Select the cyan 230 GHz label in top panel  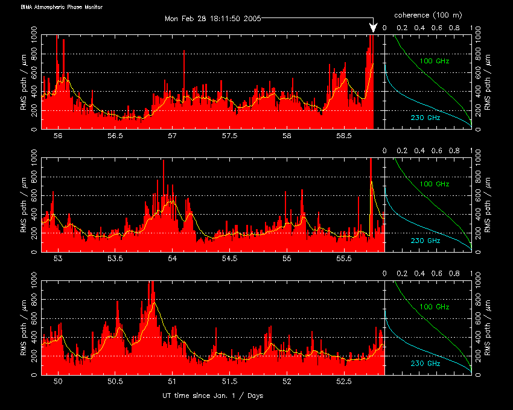tap(425, 118)
